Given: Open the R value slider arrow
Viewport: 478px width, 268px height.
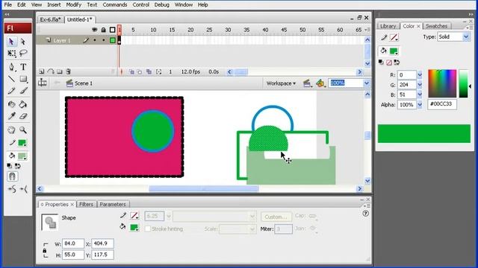Looking at the screenshot, I should pos(420,74).
